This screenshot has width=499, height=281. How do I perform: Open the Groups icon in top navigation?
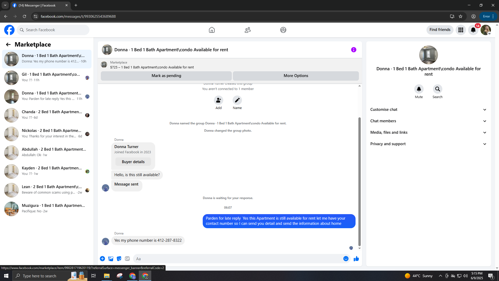[x=283, y=30]
